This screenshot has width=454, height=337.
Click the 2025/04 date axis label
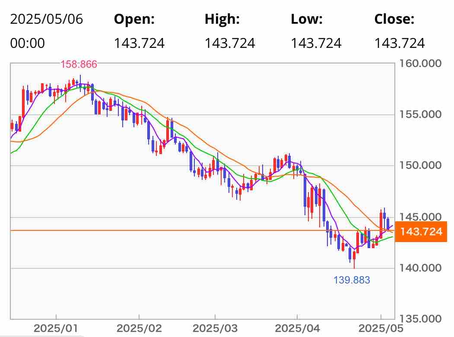click(x=297, y=329)
